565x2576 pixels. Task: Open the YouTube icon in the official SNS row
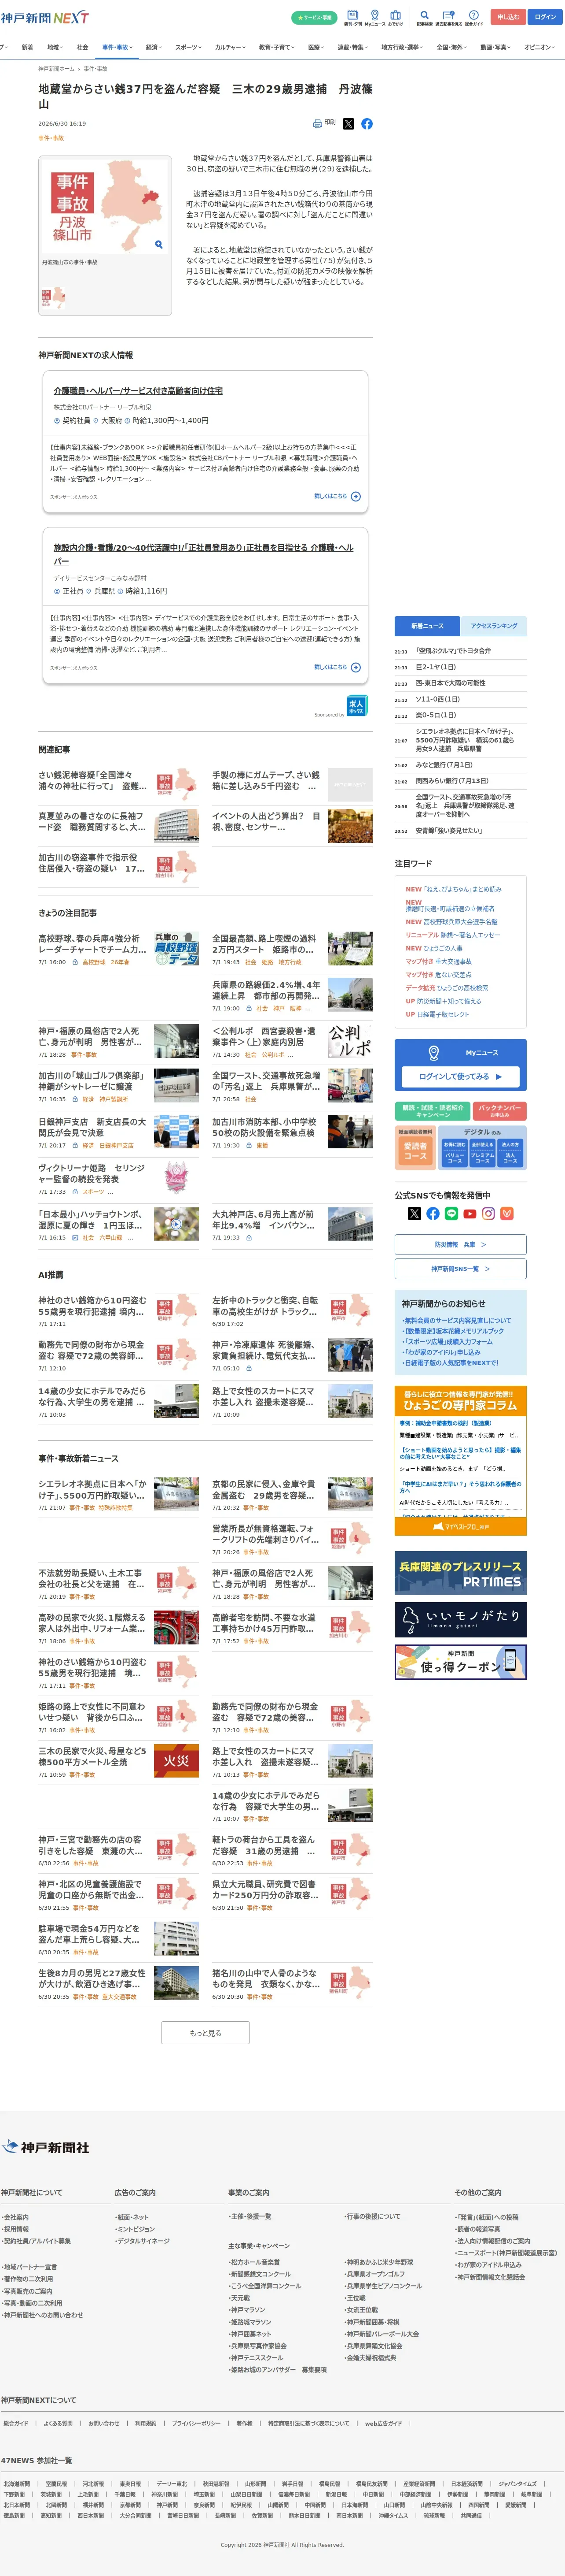[x=470, y=1214]
